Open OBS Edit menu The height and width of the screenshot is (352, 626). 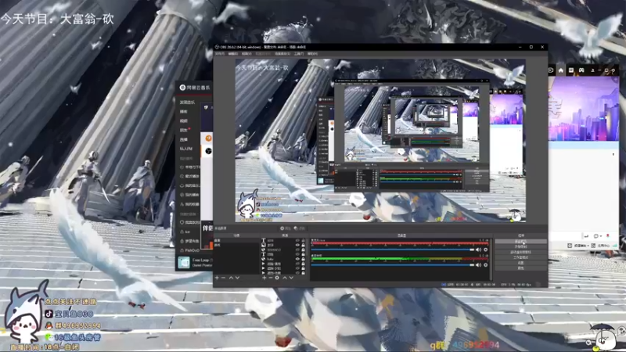click(x=233, y=53)
